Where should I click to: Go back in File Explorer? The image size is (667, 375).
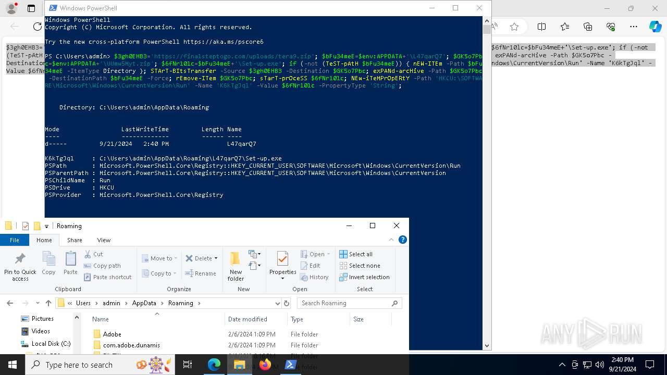(x=10, y=303)
